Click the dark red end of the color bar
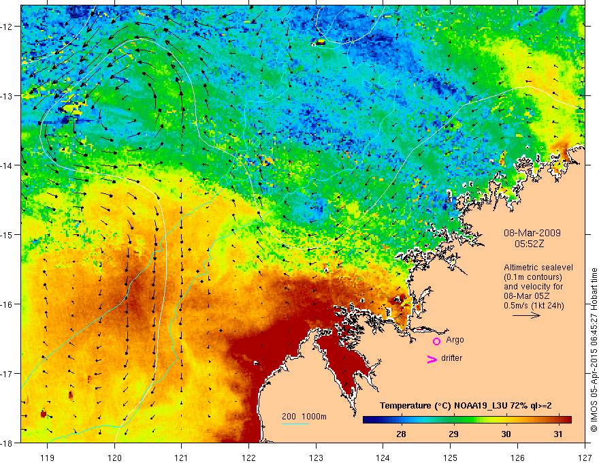599x463 pixels. pyautogui.click(x=567, y=419)
